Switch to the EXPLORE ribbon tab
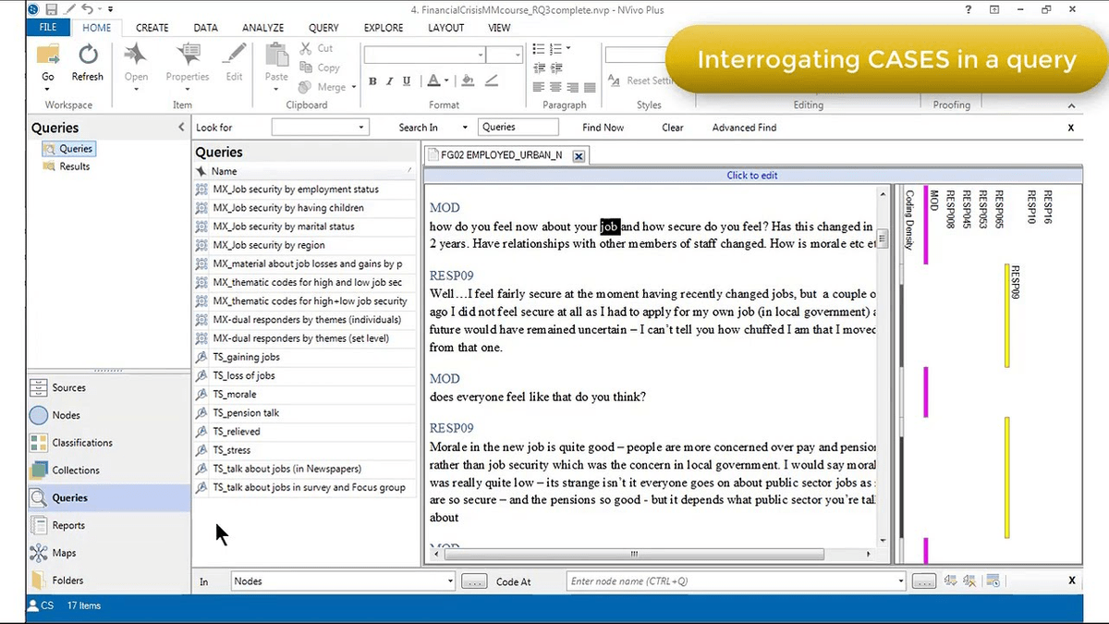The width and height of the screenshot is (1109, 624). [x=383, y=28]
